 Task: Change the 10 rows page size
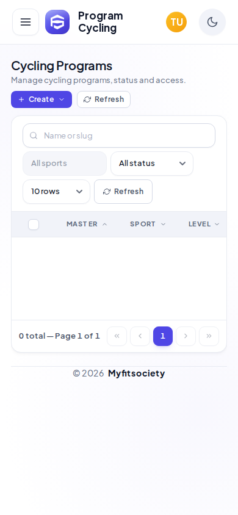pos(57,192)
